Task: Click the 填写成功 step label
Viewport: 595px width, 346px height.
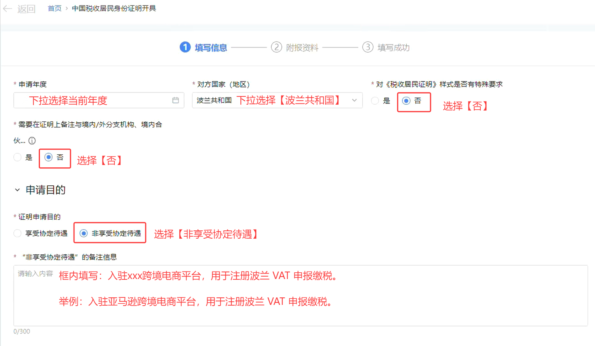Action: pos(393,48)
